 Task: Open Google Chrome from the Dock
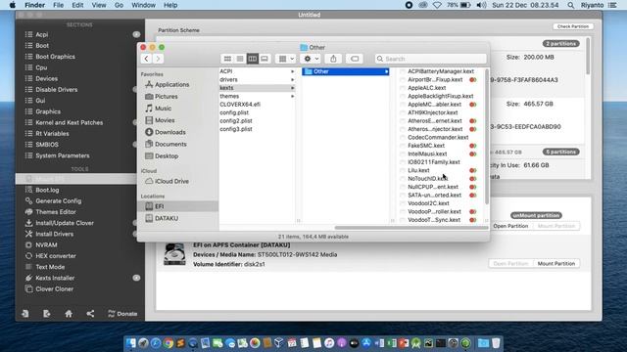point(169,343)
